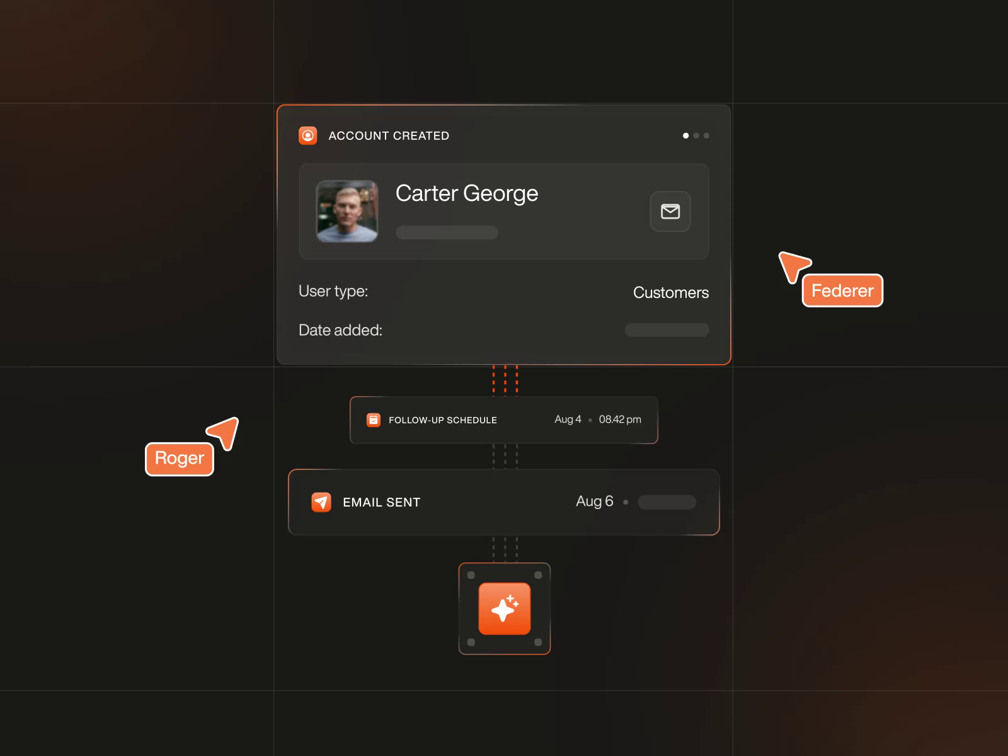Click the Carter George name
The height and width of the screenshot is (756, 1008).
[467, 193]
